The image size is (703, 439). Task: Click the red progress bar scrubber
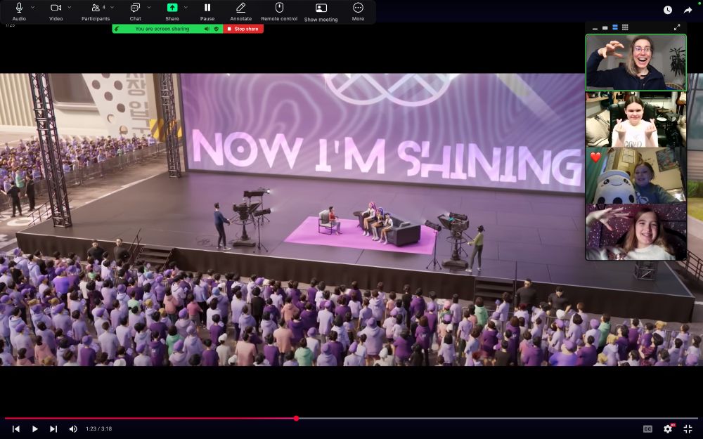(x=297, y=419)
